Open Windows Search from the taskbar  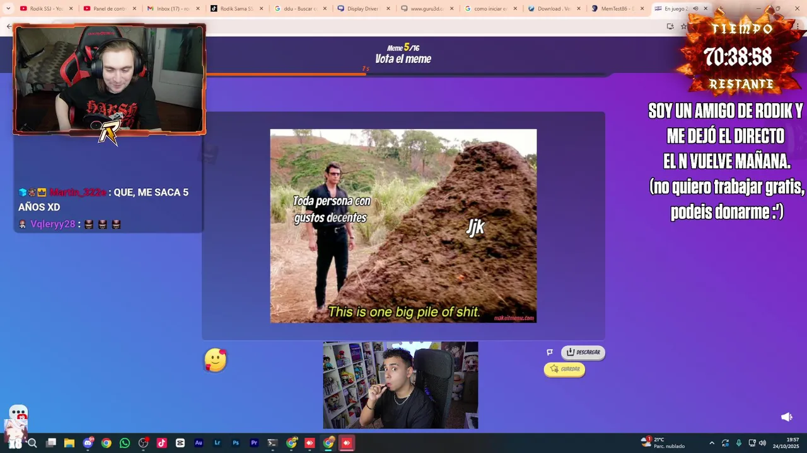(32, 443)
